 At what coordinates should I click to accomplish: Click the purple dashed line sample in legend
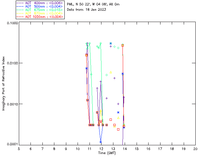pyautogui.click(x=20, y=3)
